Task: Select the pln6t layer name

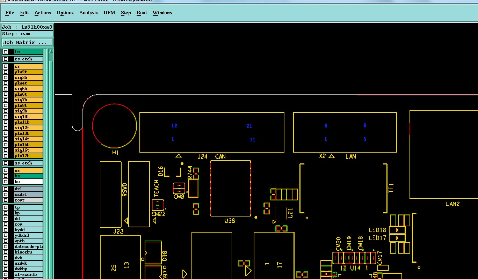Action: point(29,94)
